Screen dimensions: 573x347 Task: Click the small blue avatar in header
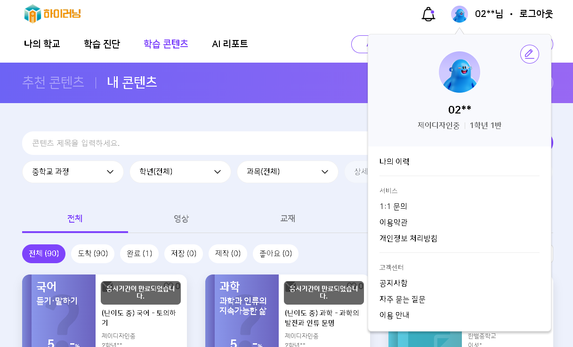(x=460, y=14)
